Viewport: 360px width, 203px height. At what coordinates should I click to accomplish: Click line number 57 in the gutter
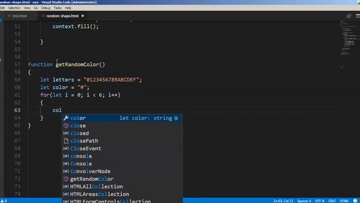[x=17, y=64]
